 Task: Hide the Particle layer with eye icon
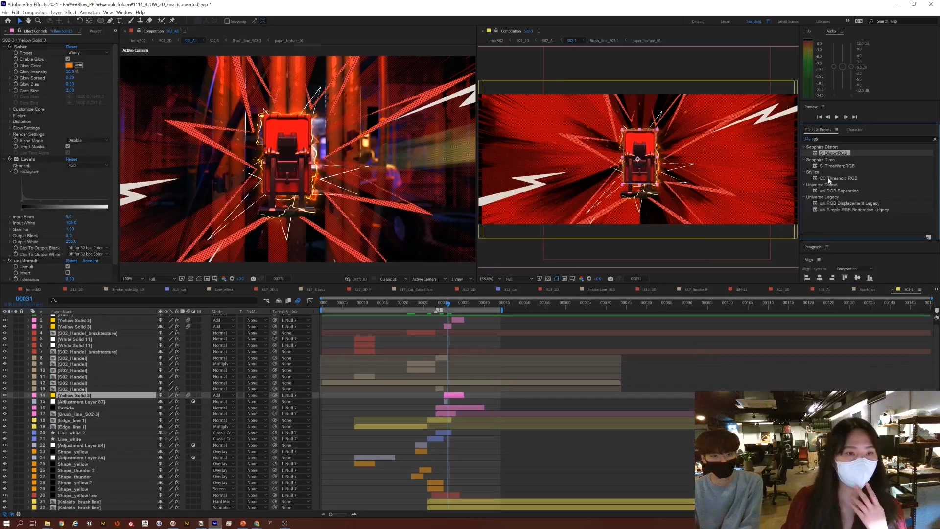5,408
